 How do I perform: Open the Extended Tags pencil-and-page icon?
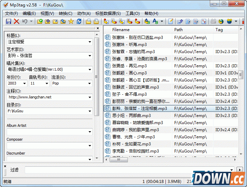pos(171,21)
